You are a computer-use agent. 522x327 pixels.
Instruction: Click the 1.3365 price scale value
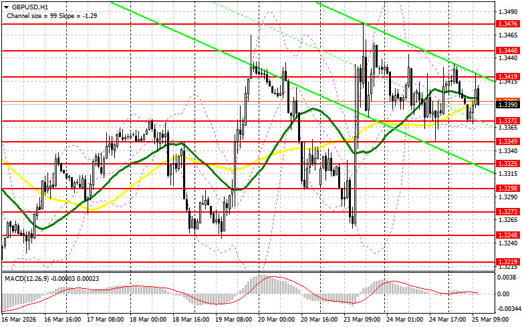pos(508,128)
